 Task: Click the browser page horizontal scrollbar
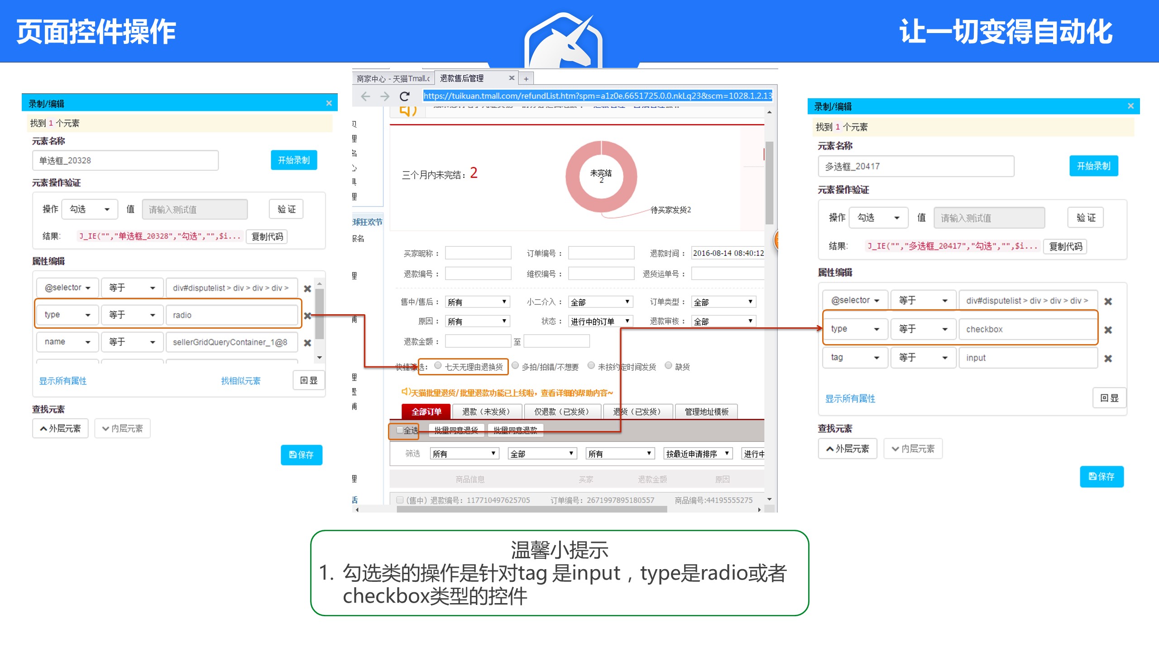pyautogui.click(x=532, y=509)
